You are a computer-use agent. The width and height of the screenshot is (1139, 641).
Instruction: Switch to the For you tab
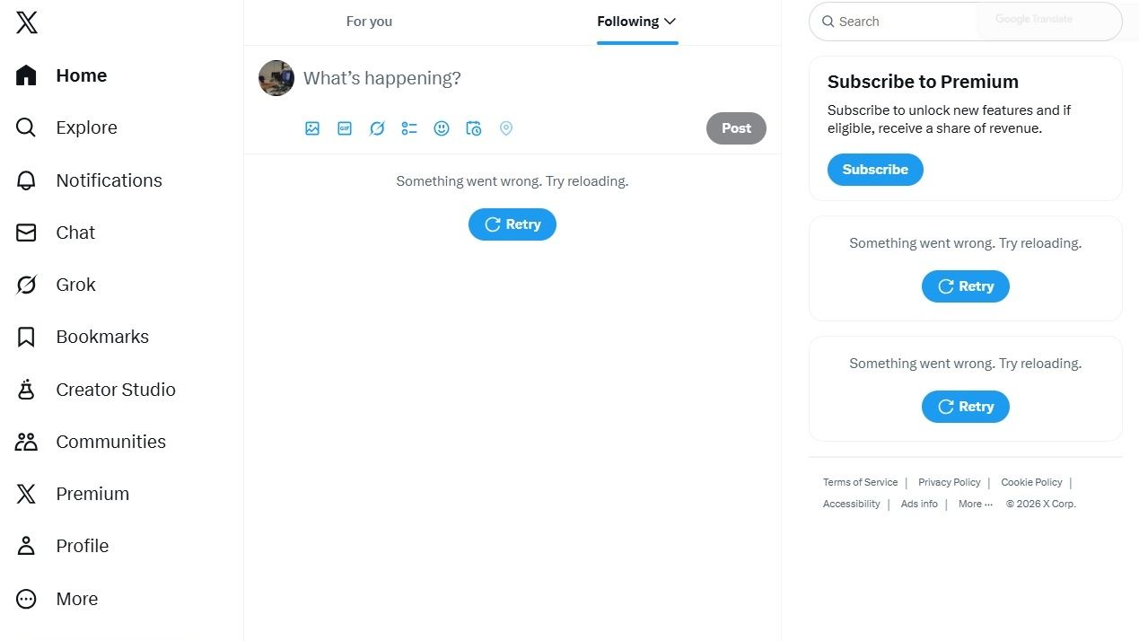click(369, 22)
